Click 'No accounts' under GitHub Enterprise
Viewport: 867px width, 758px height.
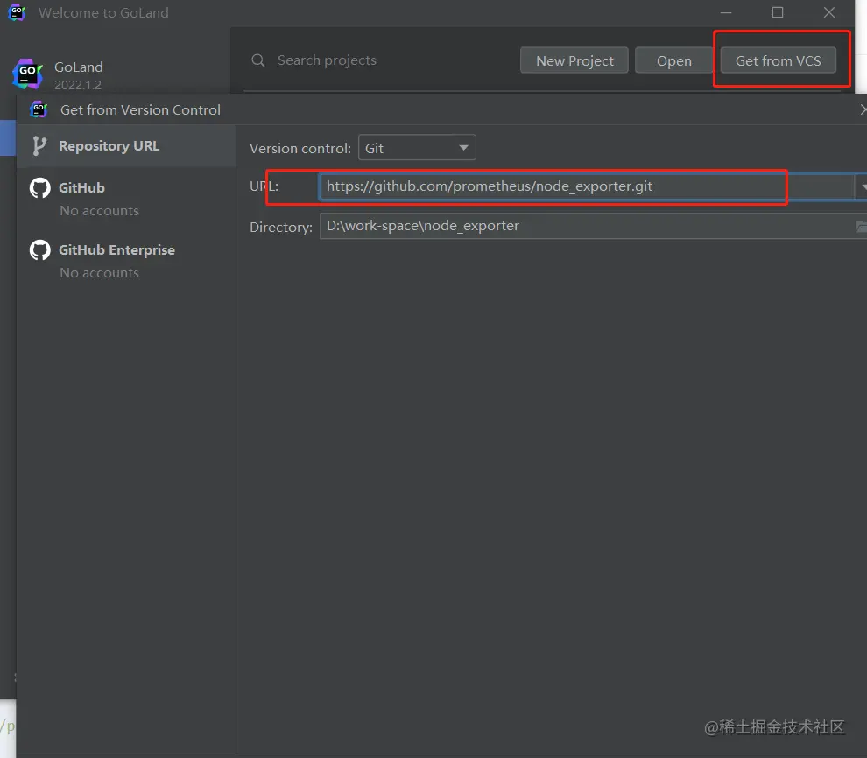pos(100,273)
